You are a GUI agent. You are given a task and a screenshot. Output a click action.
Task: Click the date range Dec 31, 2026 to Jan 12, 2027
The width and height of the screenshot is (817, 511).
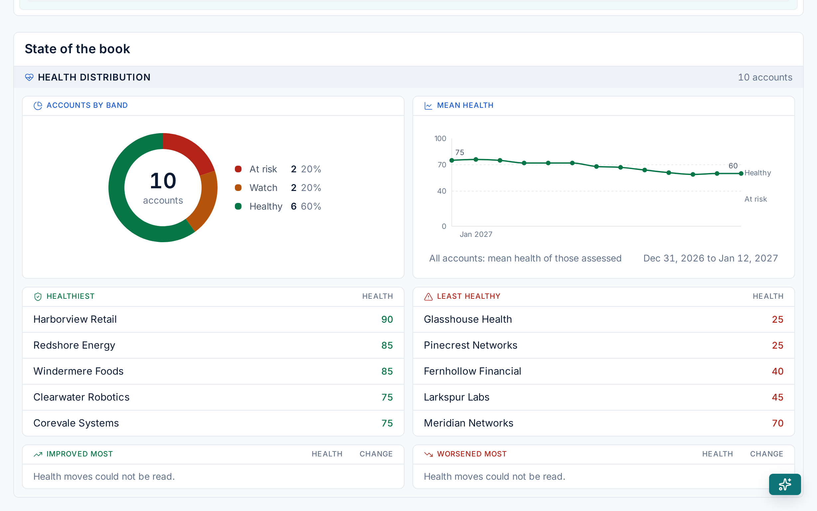coord(711,258)
